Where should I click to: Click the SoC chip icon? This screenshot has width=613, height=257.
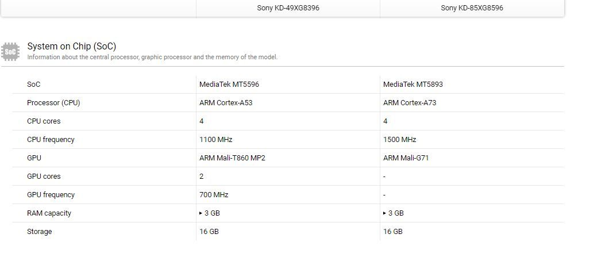11,51
